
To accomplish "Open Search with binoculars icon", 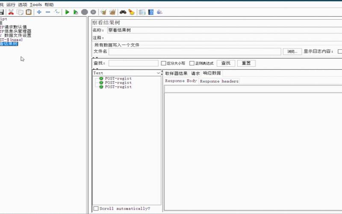I will [123, 12].
